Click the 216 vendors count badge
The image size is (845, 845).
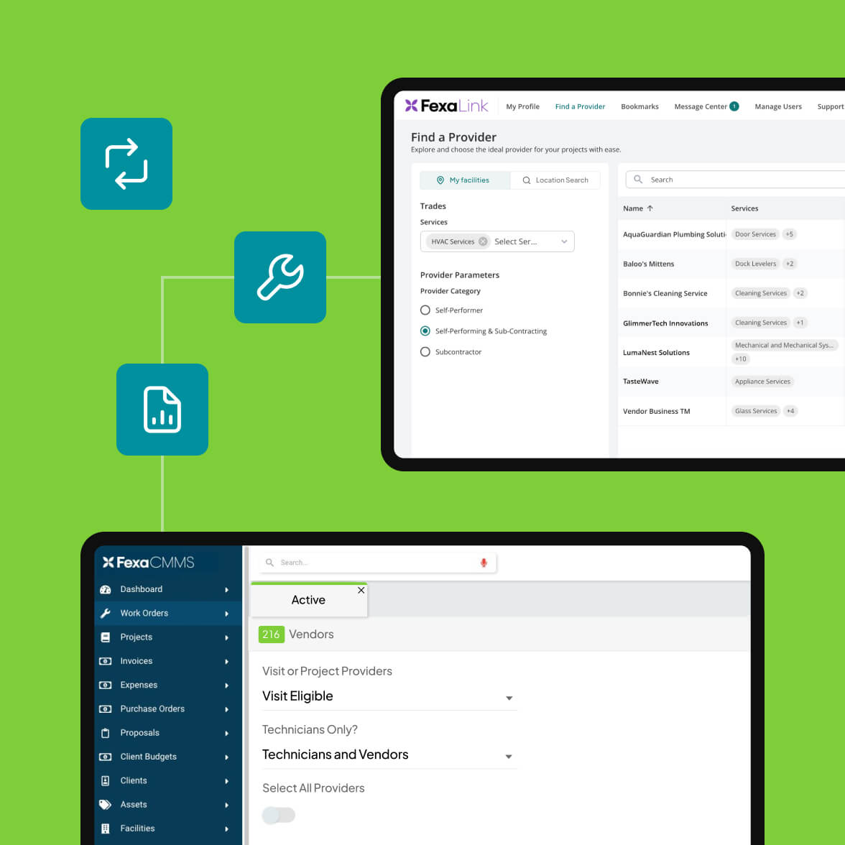pos(271,634)
